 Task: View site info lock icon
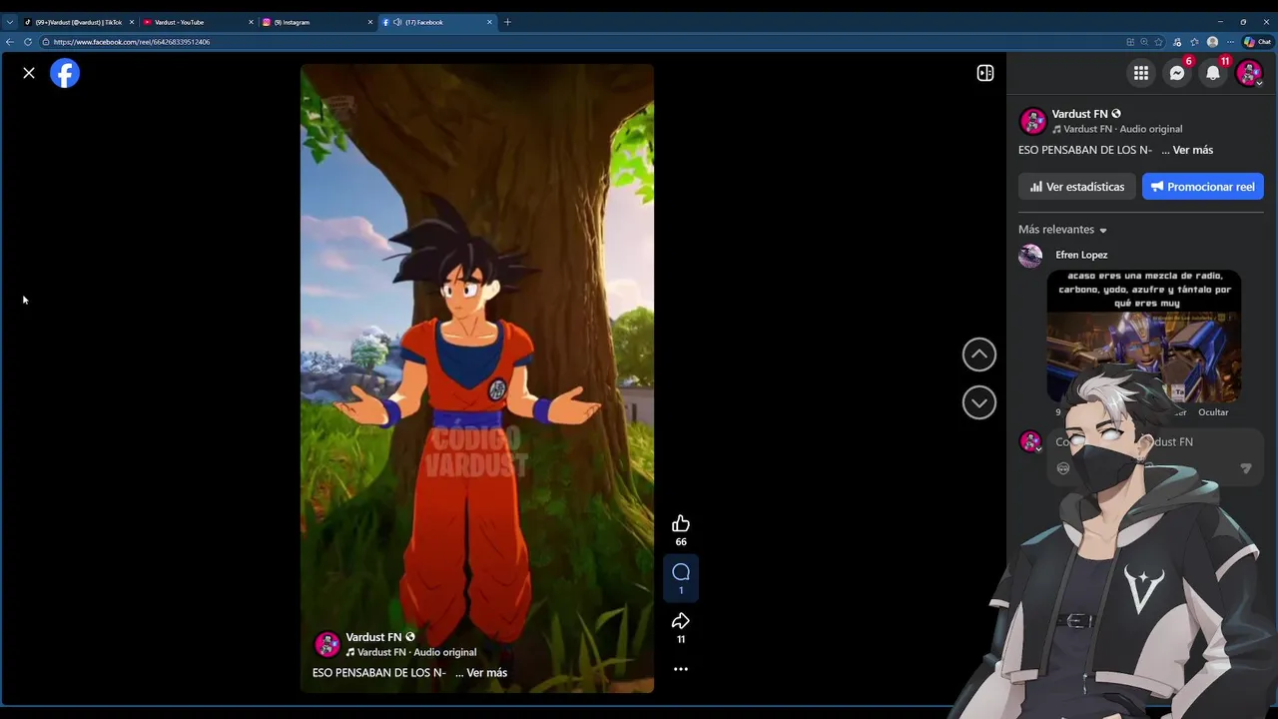(x=46, y=42)
